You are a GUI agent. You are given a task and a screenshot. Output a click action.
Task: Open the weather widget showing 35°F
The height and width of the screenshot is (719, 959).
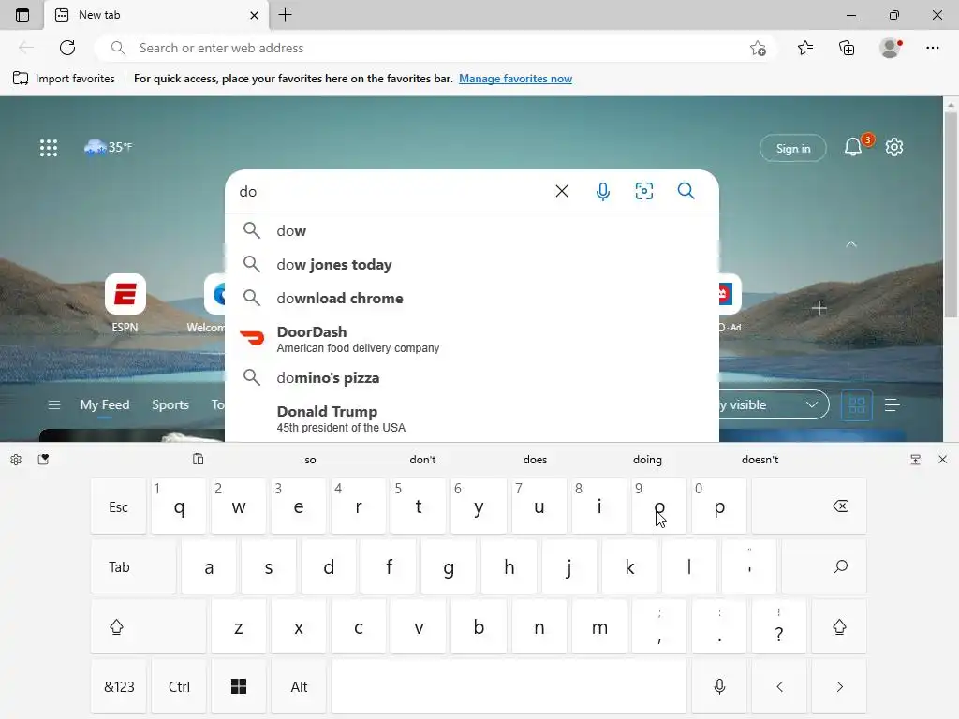tap(109, 147)
